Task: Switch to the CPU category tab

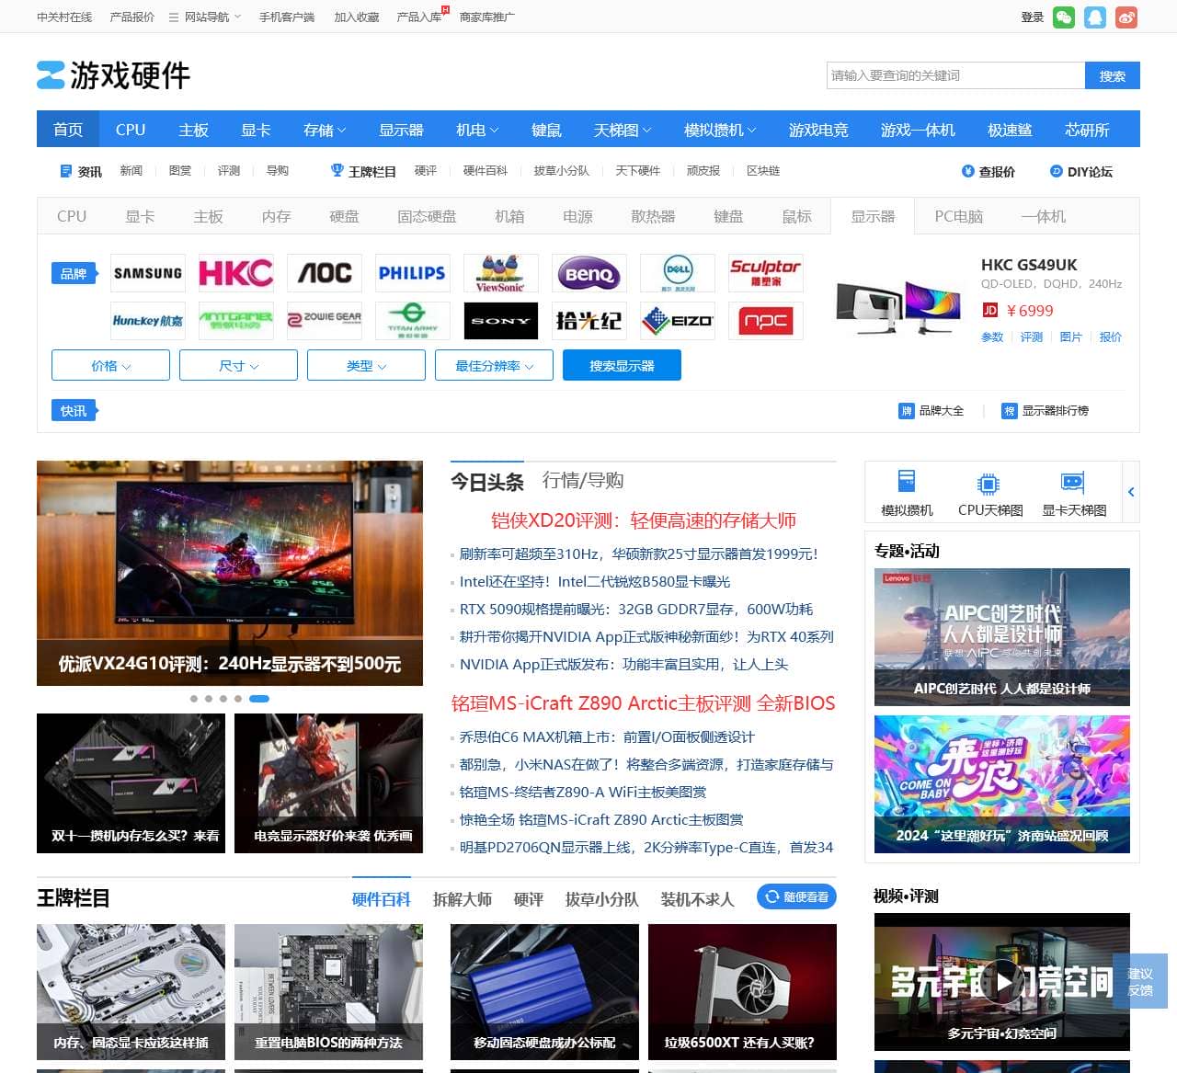Action: coord(72,216)
